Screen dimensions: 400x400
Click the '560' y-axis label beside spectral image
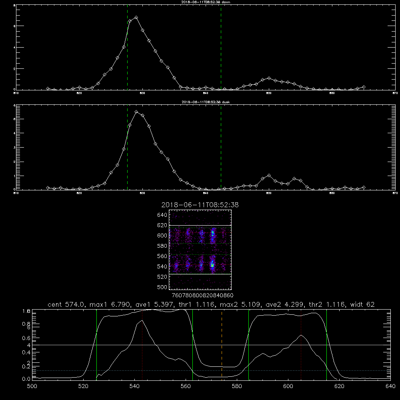[162, 256]
